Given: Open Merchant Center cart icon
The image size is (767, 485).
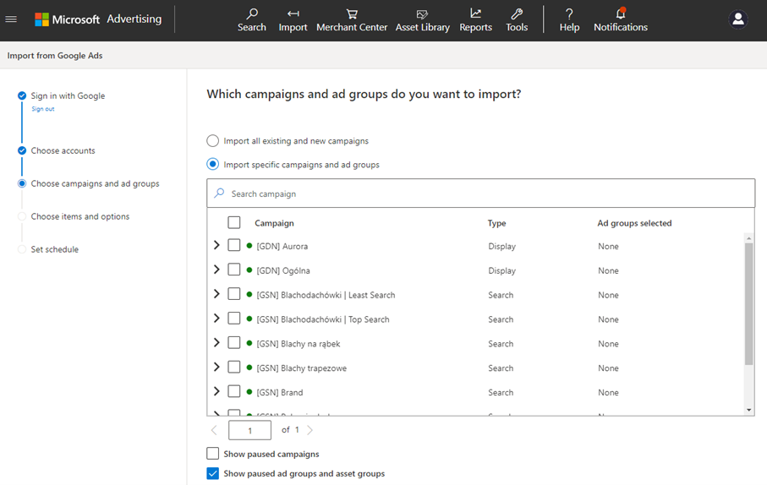Looking at the screenshot, I should tap(352, 14).
